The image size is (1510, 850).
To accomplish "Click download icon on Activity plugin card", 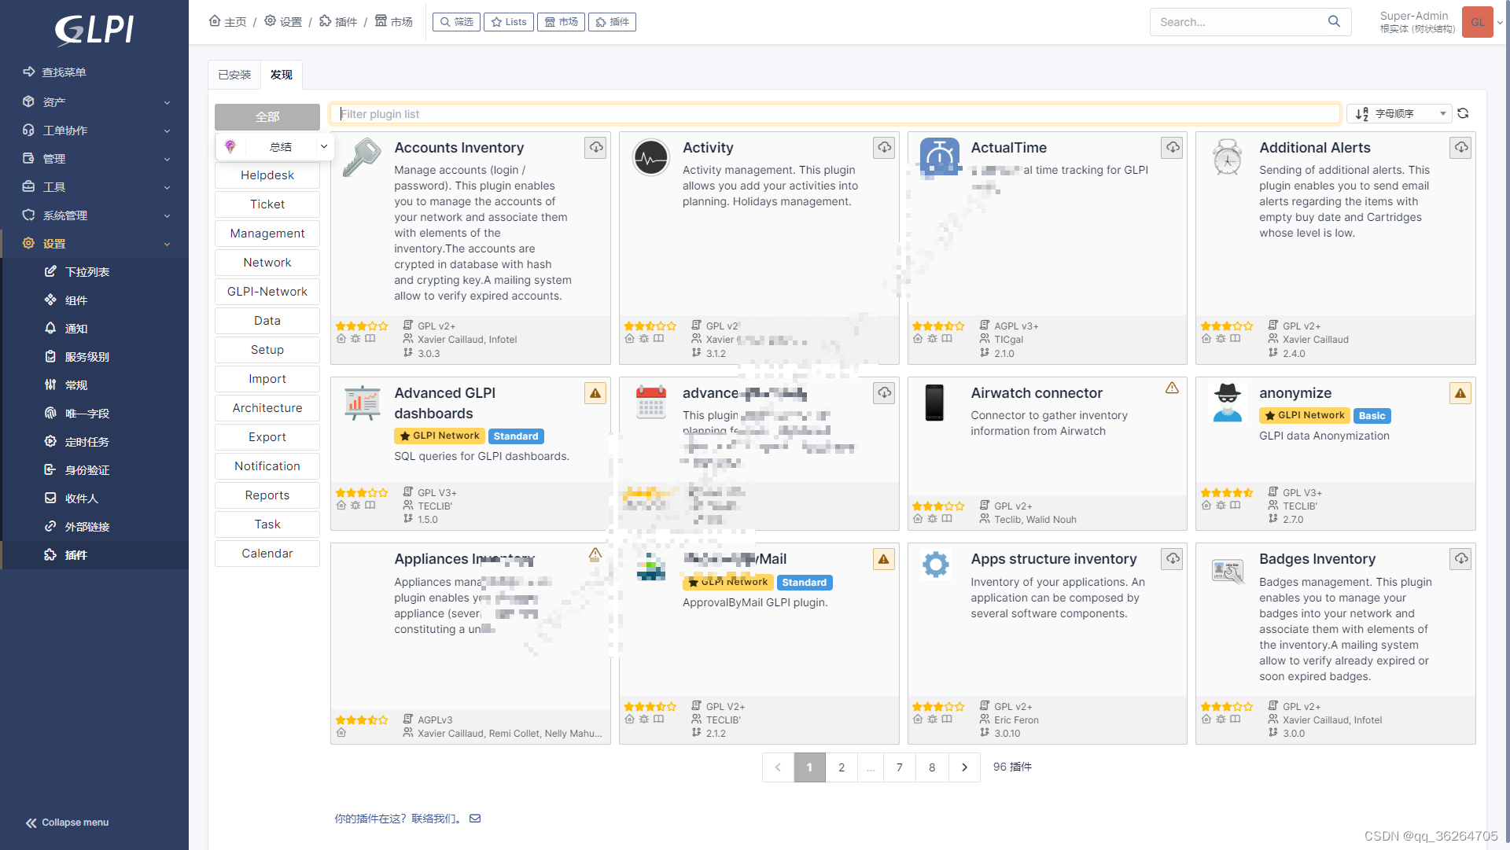I will coord(884,148).
